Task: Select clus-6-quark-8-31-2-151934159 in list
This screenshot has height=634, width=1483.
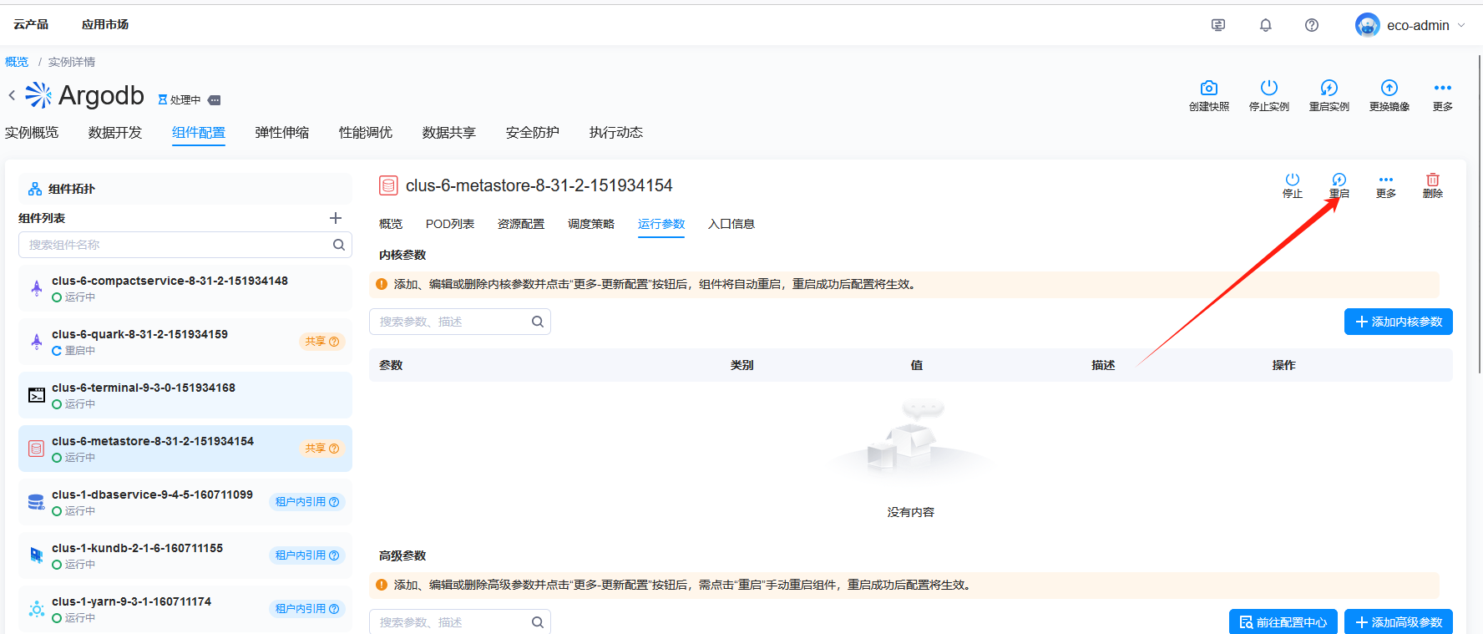Action: [x=185, y=342]
